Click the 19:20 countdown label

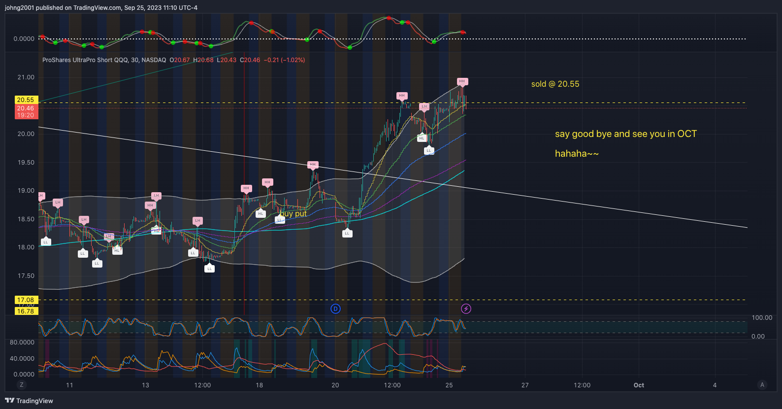[26, 115]
